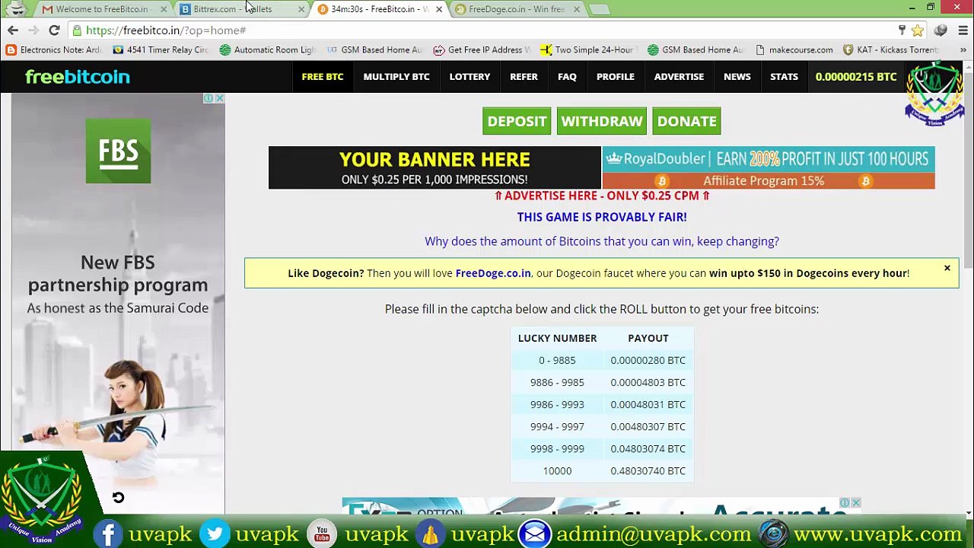Go back using the browser back arrow
Image resolution: width=974 pixels, height=548 pixels.
click(13, 30)
